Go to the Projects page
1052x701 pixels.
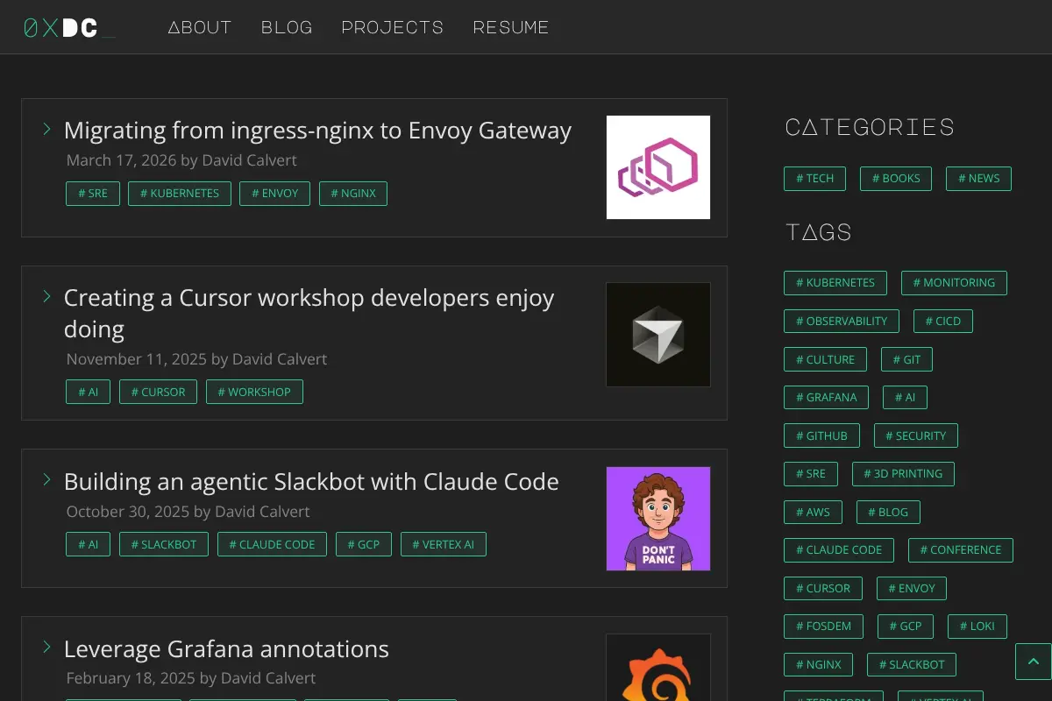tap(393, 27)
